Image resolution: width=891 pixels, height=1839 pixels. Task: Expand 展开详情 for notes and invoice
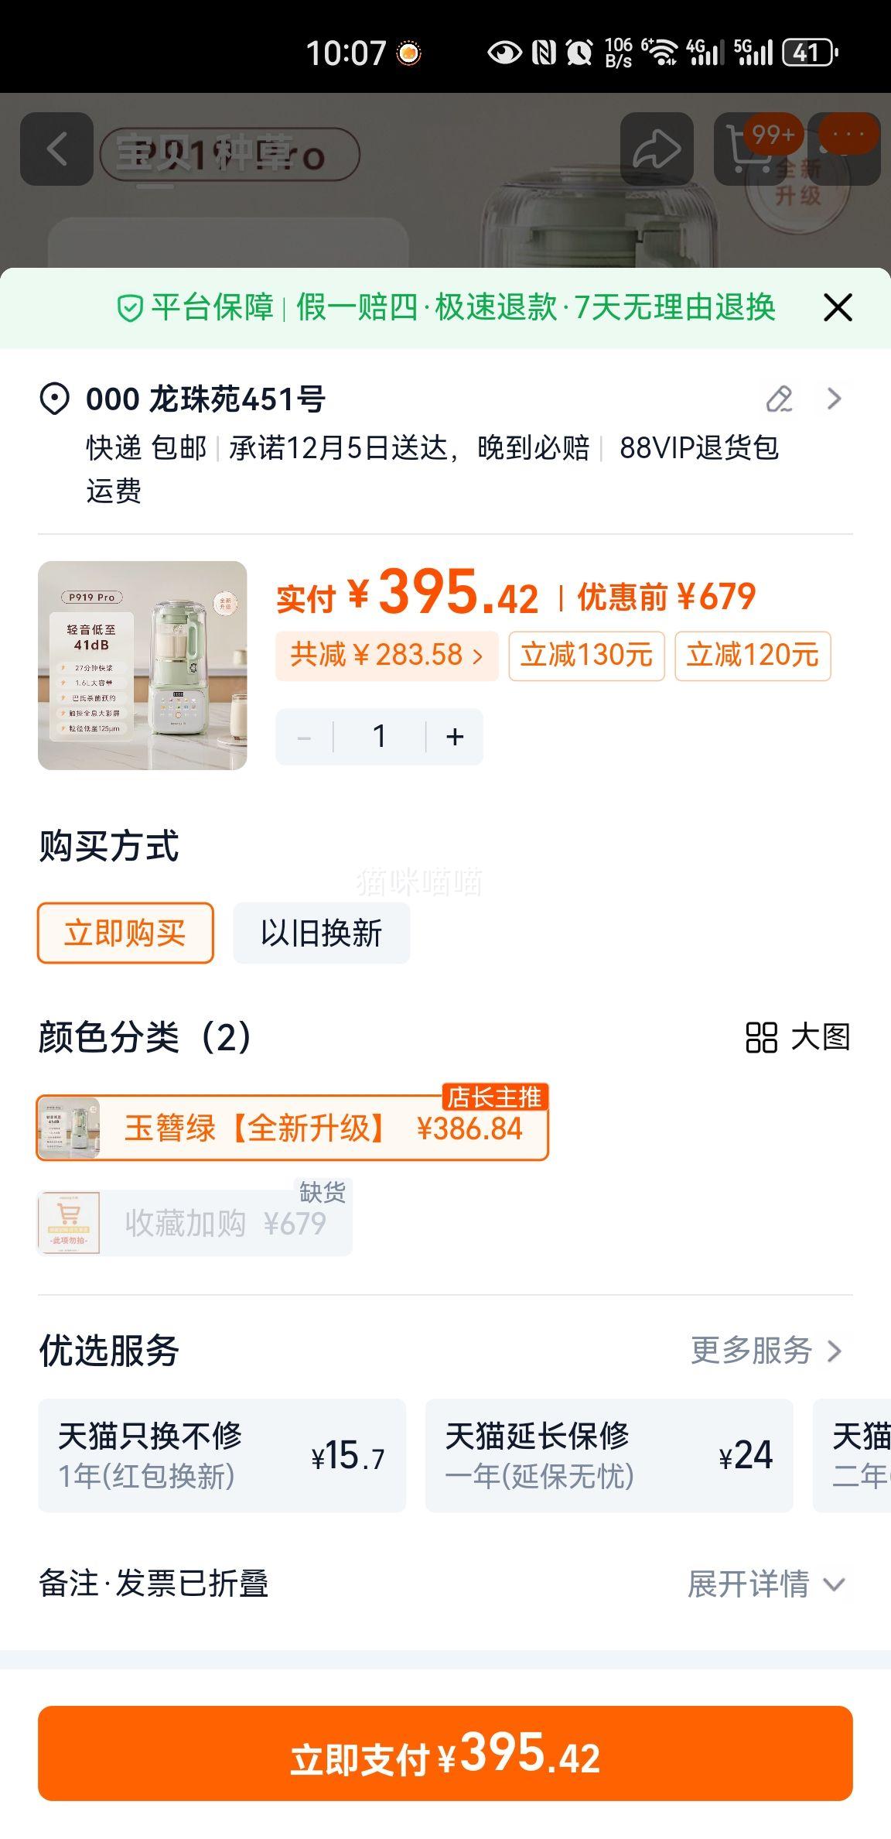click(766, 1584)
